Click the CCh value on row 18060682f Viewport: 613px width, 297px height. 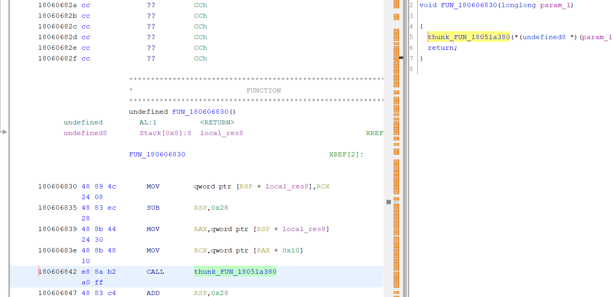[x=200, y=58]
